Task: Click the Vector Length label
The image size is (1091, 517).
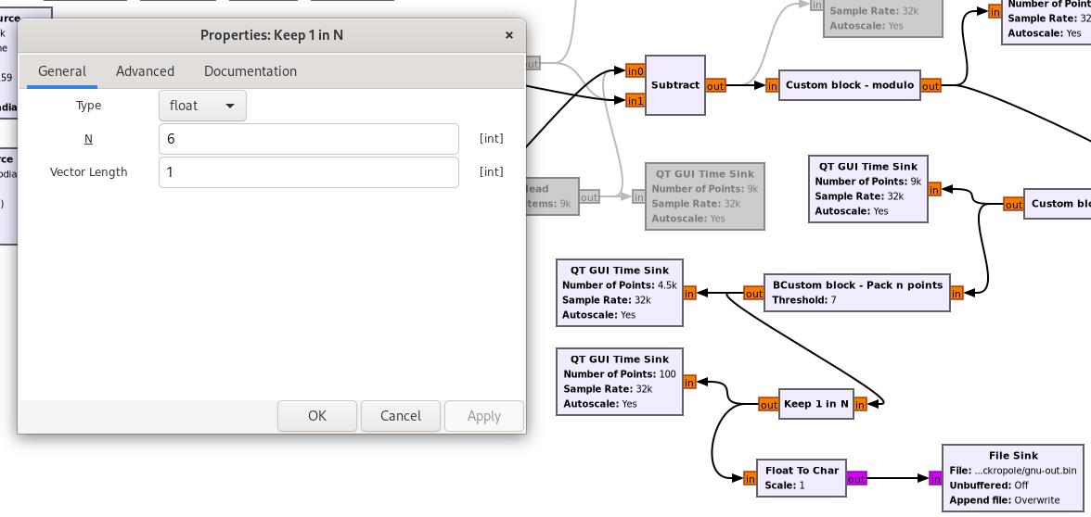Action: [89, 171]
